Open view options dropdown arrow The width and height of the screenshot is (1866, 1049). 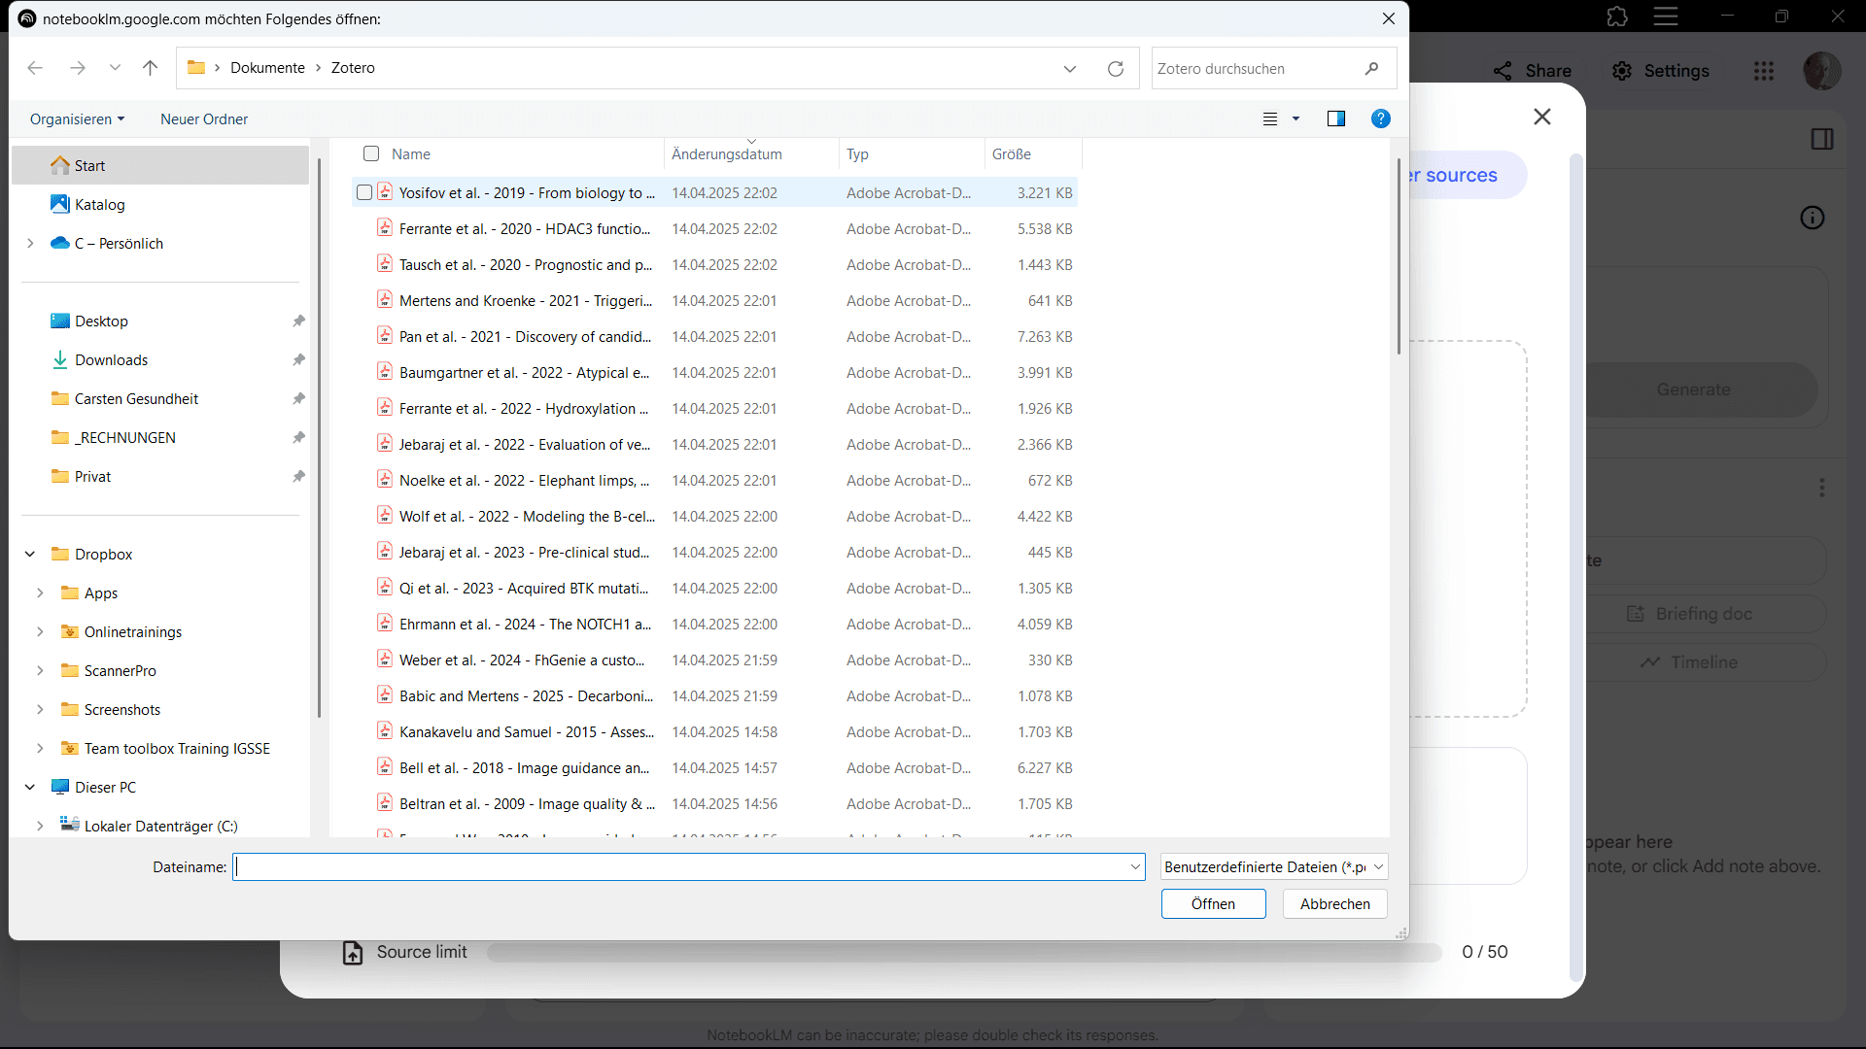(x=1296, y=119)
